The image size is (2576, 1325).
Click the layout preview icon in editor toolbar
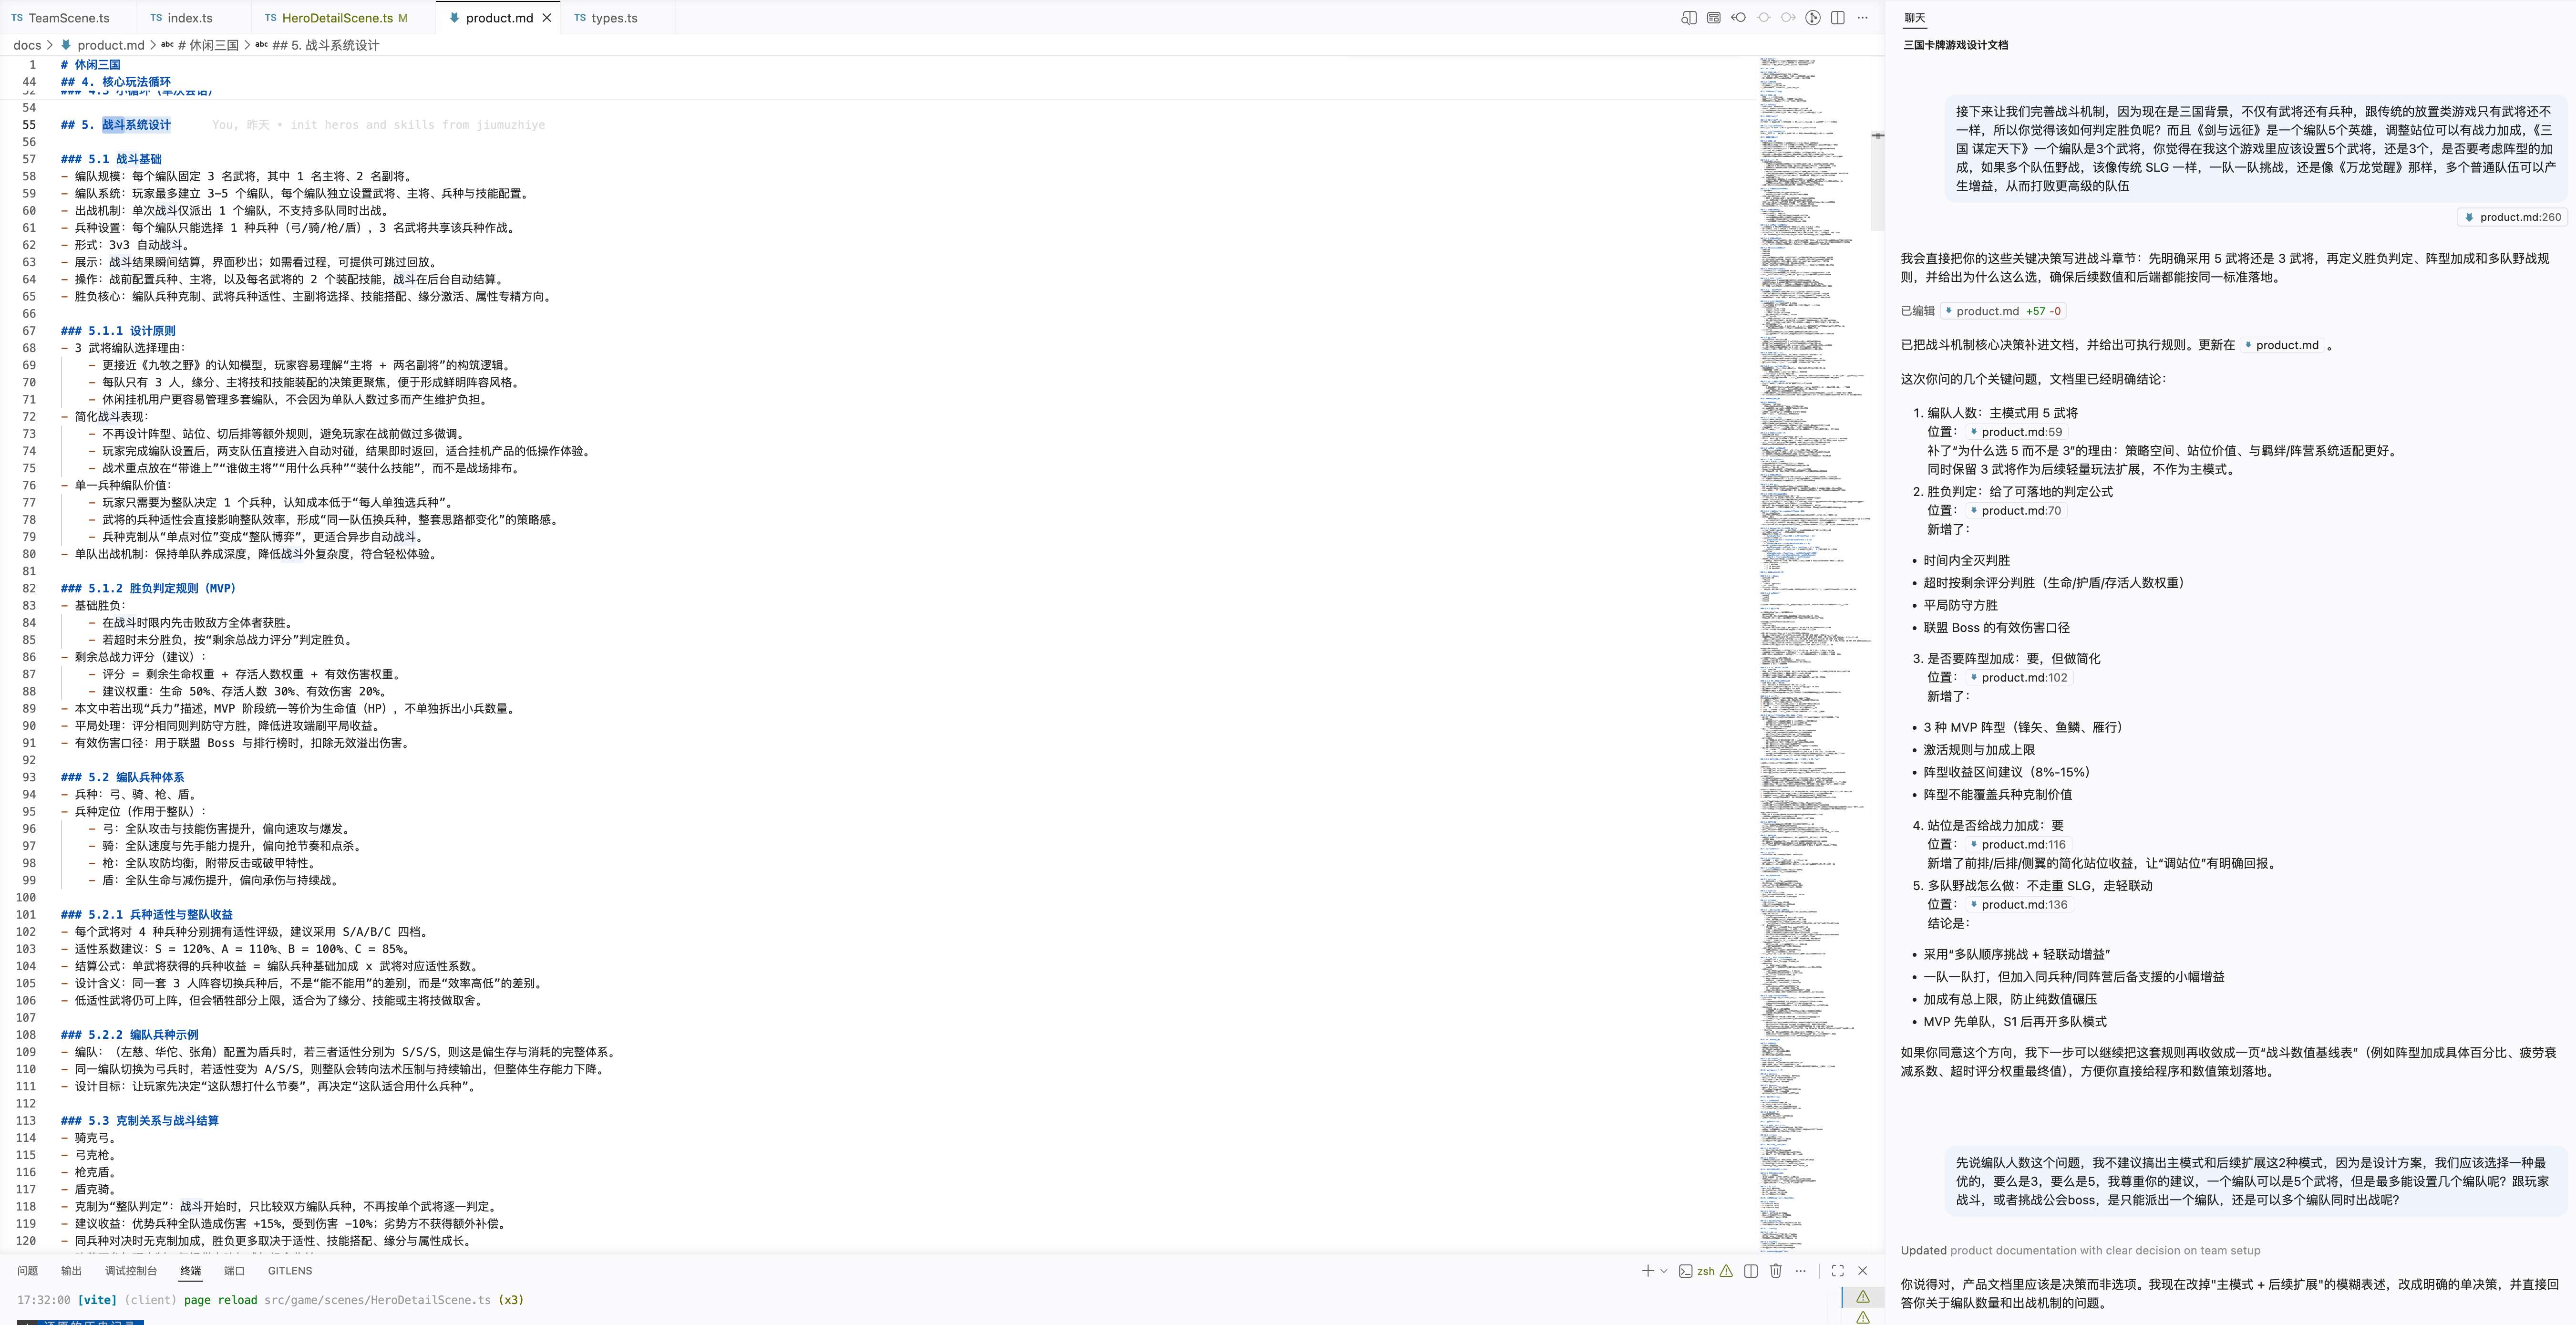click(1714, 17)
